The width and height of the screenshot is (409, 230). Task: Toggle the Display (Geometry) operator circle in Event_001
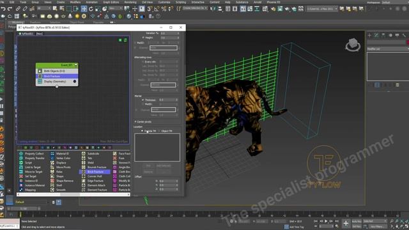tap(75, 82)
